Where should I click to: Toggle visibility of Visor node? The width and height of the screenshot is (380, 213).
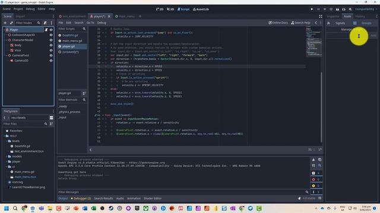point(51,50)
